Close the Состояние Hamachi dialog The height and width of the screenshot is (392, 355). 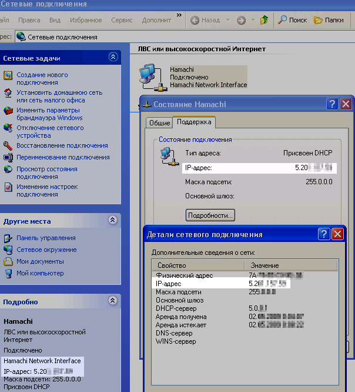pos(346,104)
